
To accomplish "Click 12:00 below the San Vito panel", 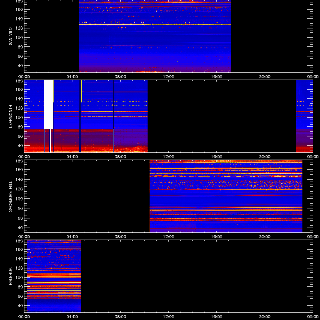I will (x=168, y=77).
